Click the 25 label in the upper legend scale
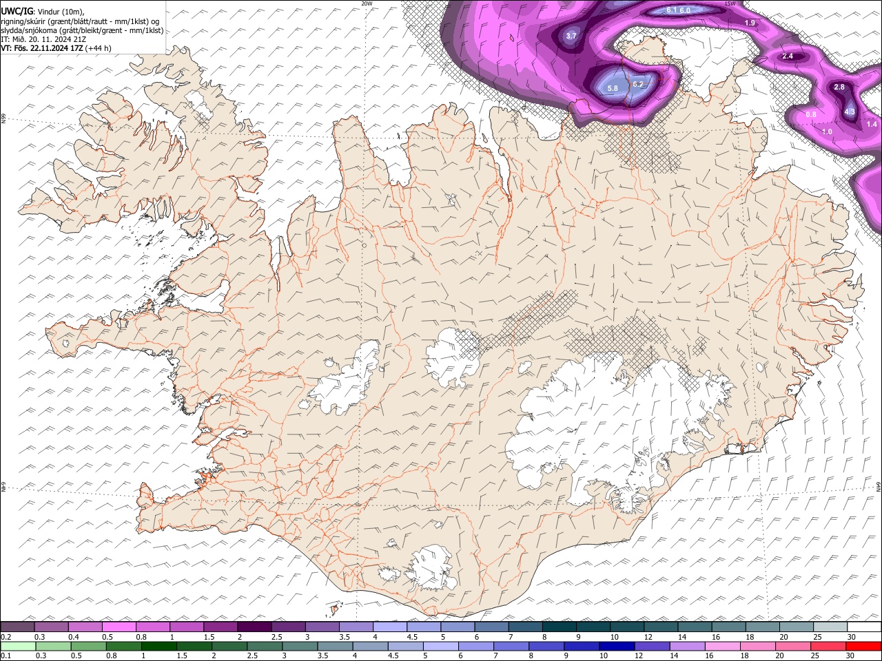Screen dimensions: 882x661 coord(817,637)
